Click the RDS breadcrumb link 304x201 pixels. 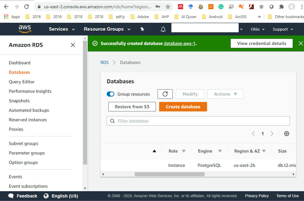click(104, 62)
